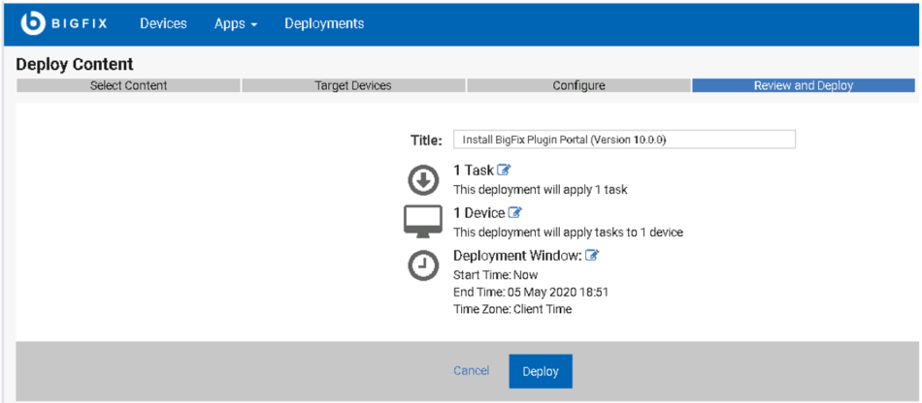922x403 pixels.
Task: Edit the 1 Task selection pencil icon
Action: click(504, 170)
